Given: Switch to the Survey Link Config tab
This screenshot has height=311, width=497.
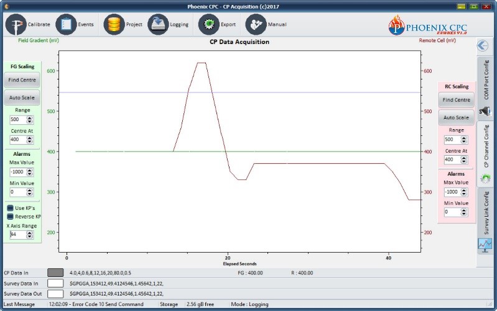Looking at the screenshot, I should point(486,212).
